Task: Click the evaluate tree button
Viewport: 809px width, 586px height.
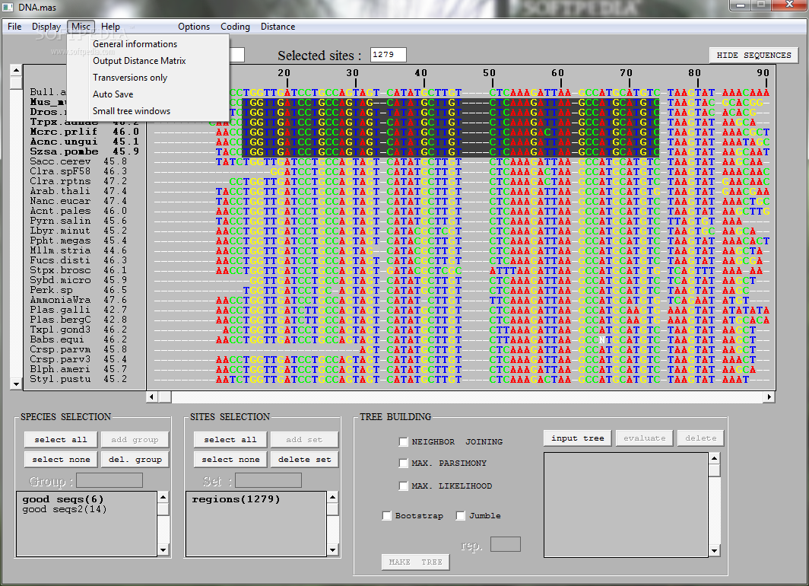Action: click(645, 438)
